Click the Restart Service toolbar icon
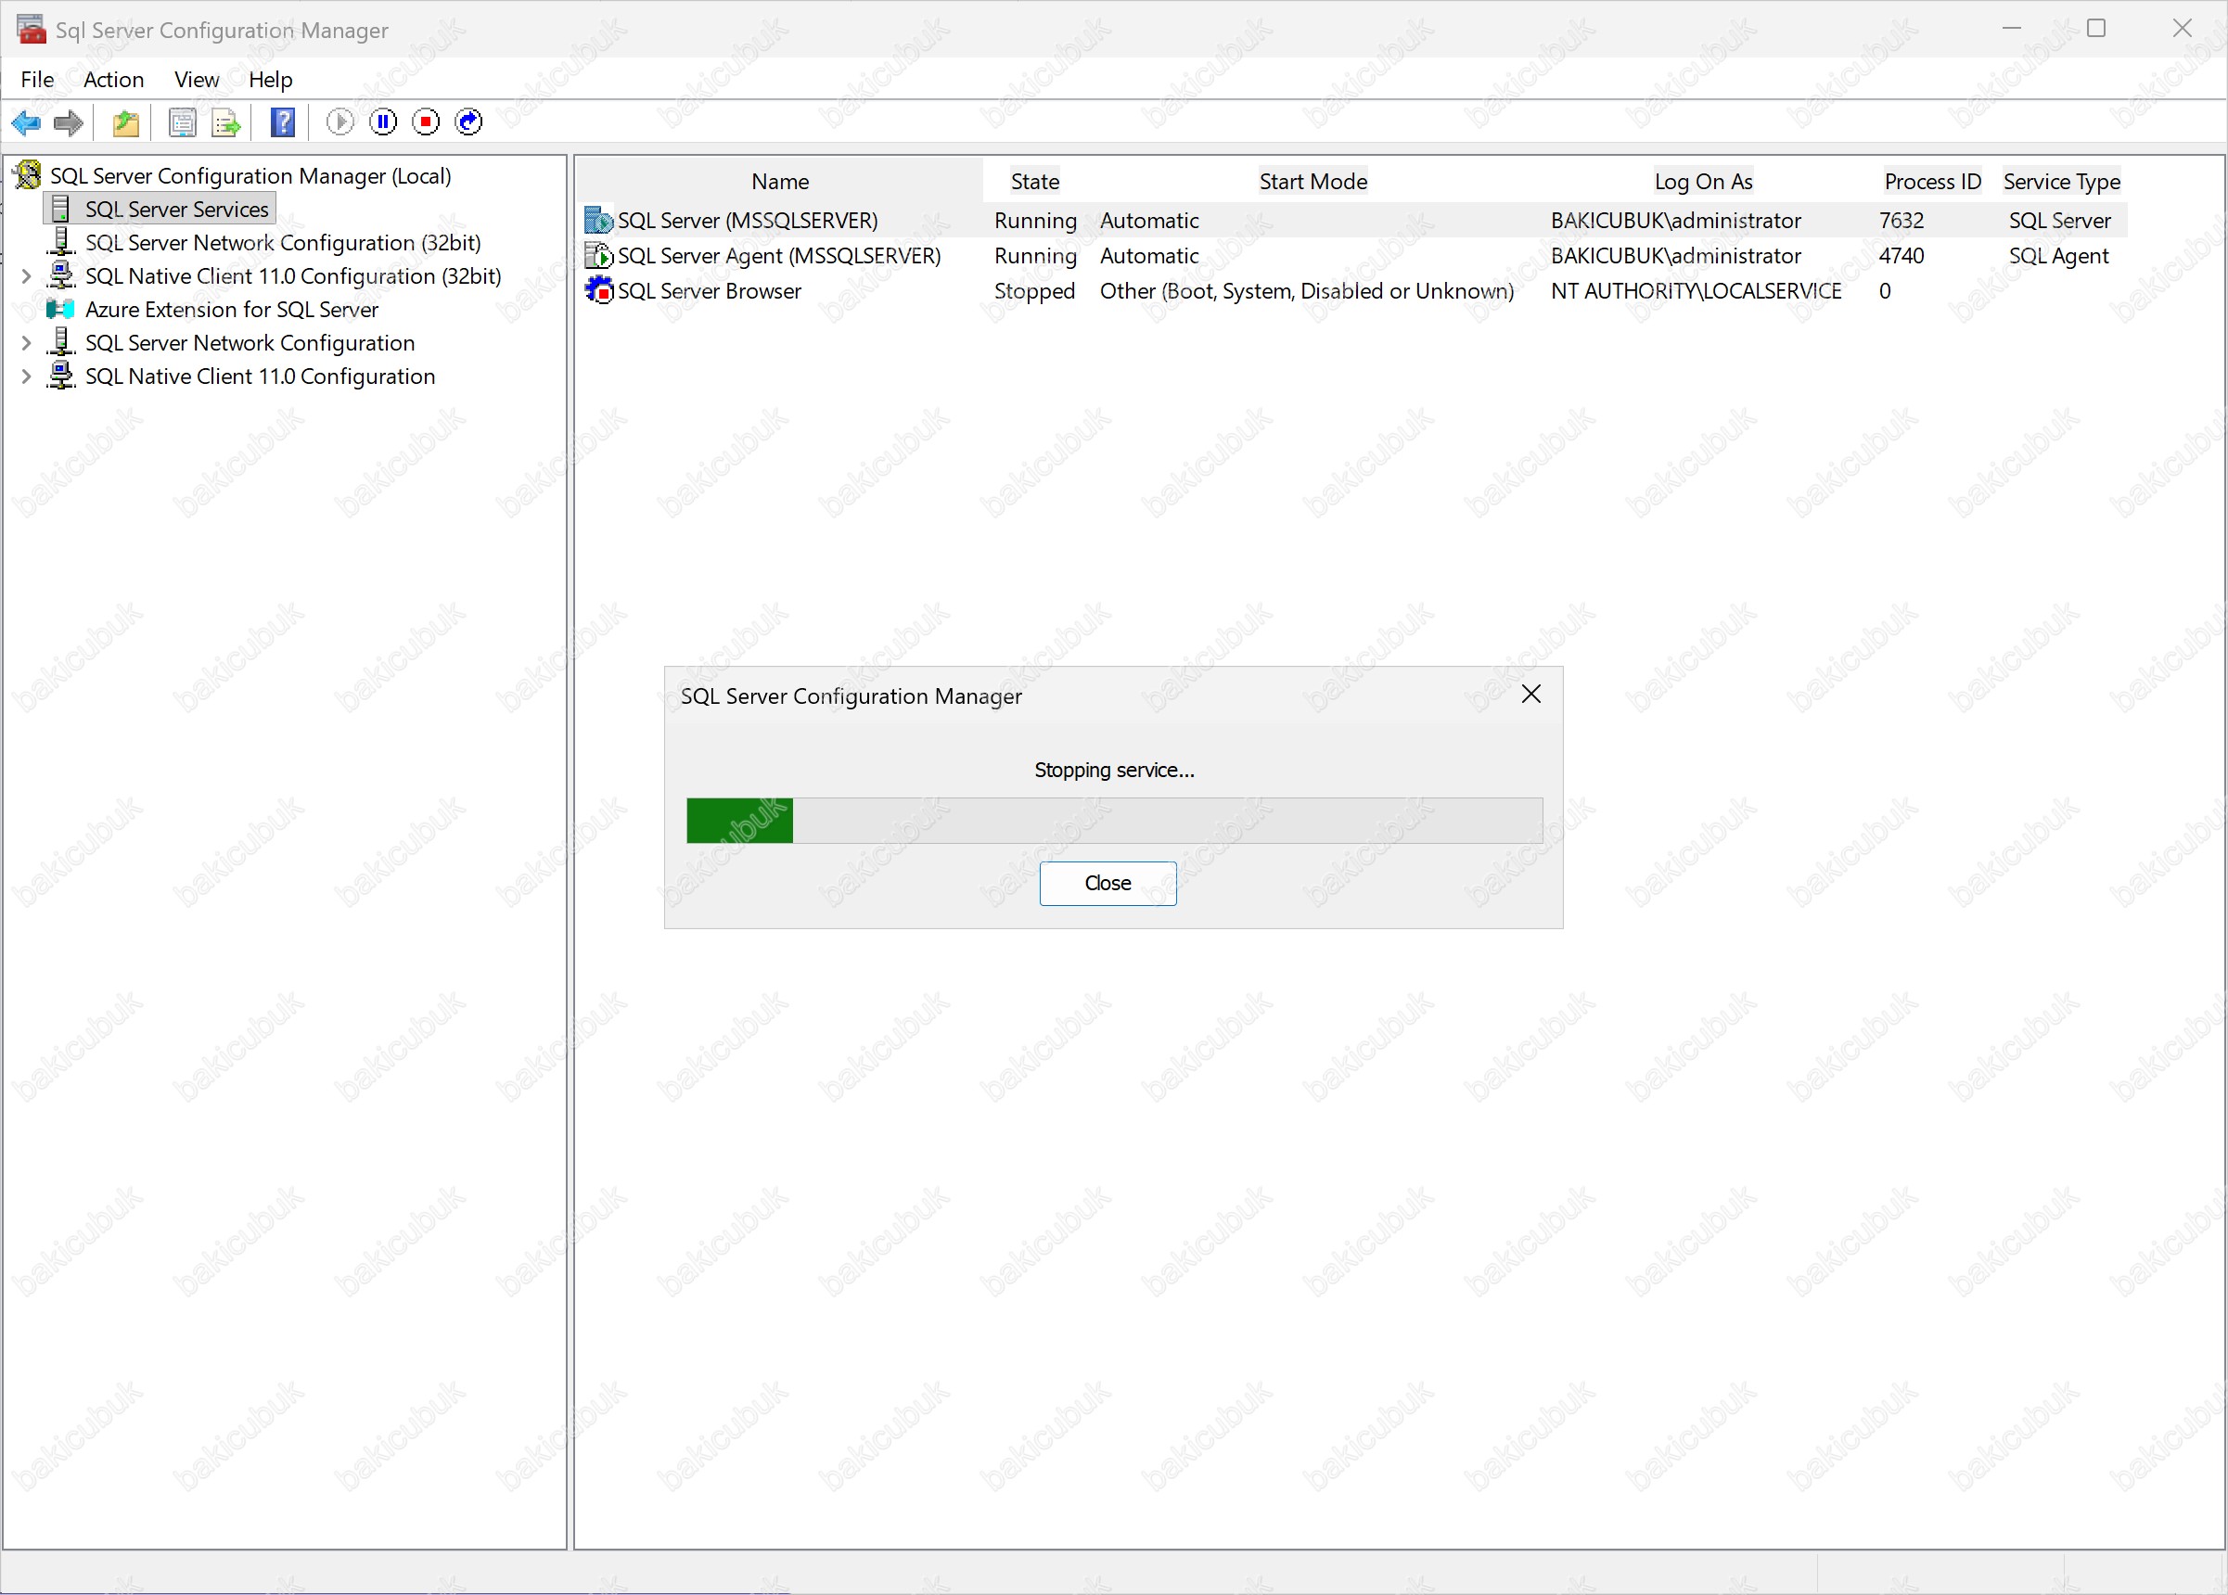 pyautogui.click(x=469, y=121)
